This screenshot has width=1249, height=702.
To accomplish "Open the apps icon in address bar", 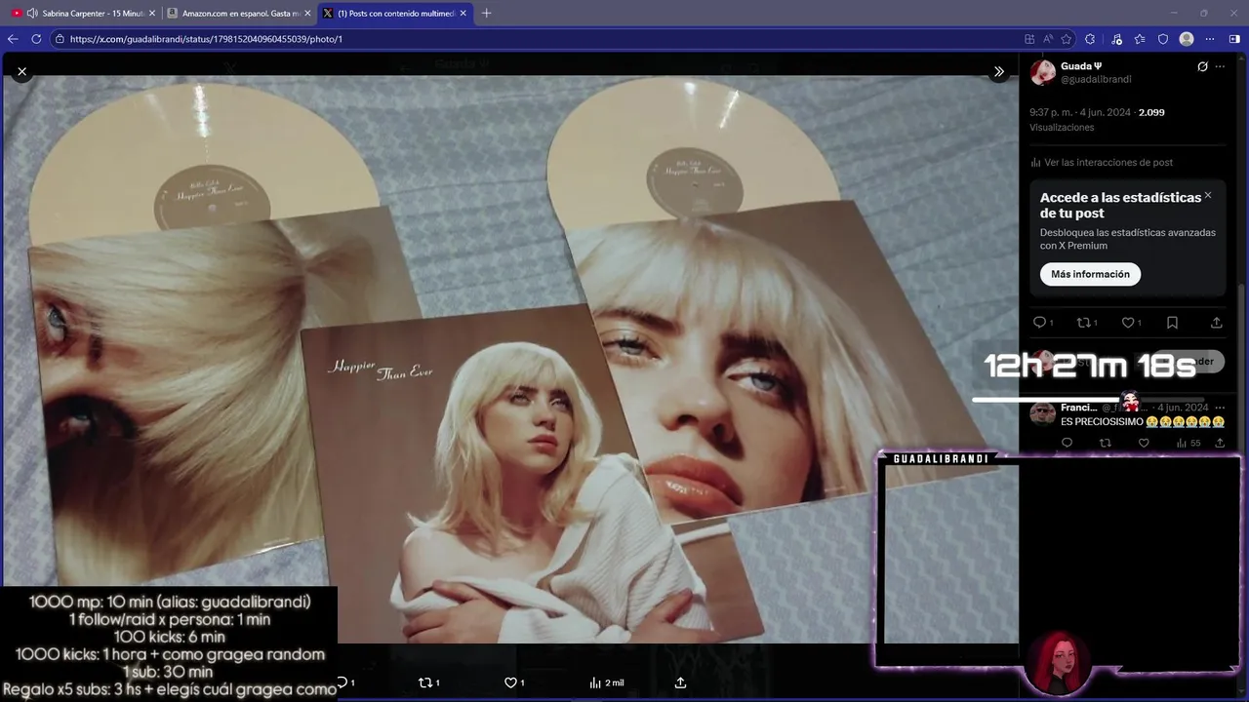I will [x=1029, y=39].
